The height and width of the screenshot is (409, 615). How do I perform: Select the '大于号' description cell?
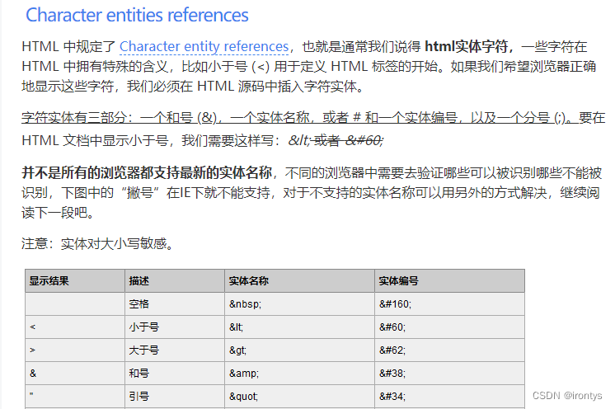[x=175, y=350]
